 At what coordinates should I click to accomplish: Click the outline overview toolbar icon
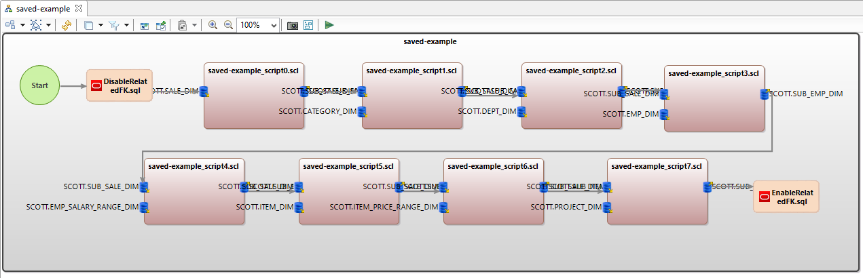click(x=308, y=25)
